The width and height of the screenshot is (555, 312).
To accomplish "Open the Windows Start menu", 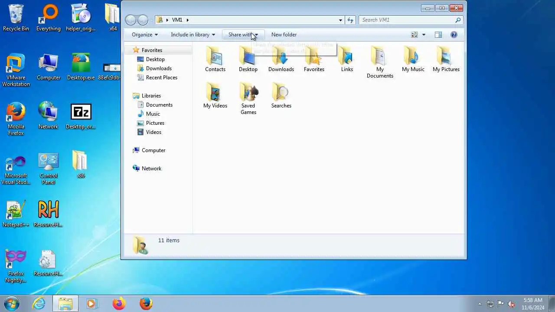I will (12, 303).
